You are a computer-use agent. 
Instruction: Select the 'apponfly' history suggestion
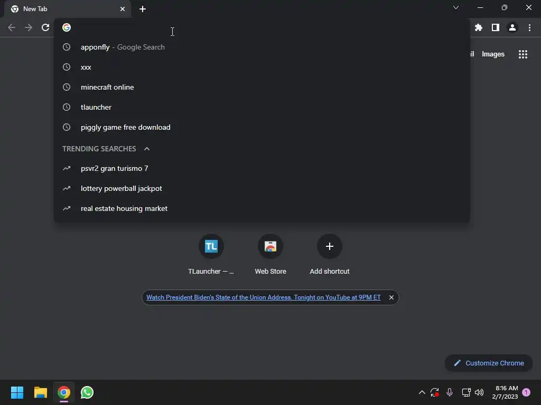[x=262, y=47]
